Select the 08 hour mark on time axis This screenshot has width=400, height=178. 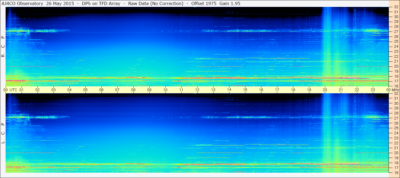(133, 90)
